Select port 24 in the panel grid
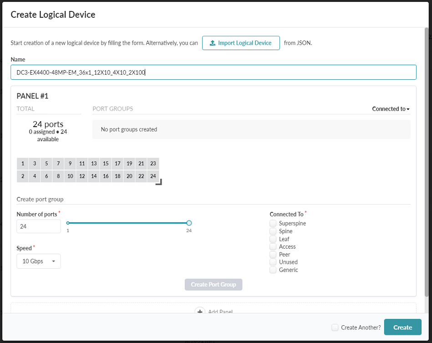 coord(153,176)
